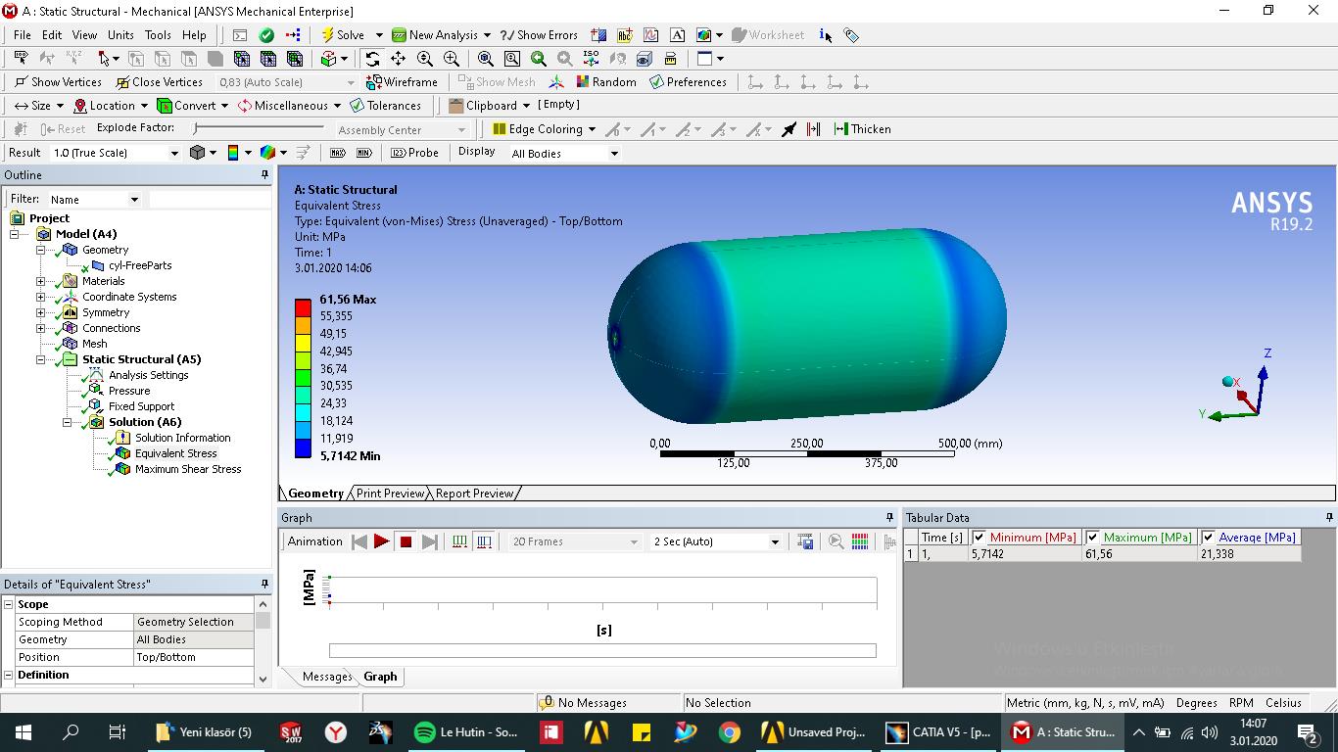Open the Display bodies dropdown
This screenshot has width=1338, height=752.
tap(616, 153)
